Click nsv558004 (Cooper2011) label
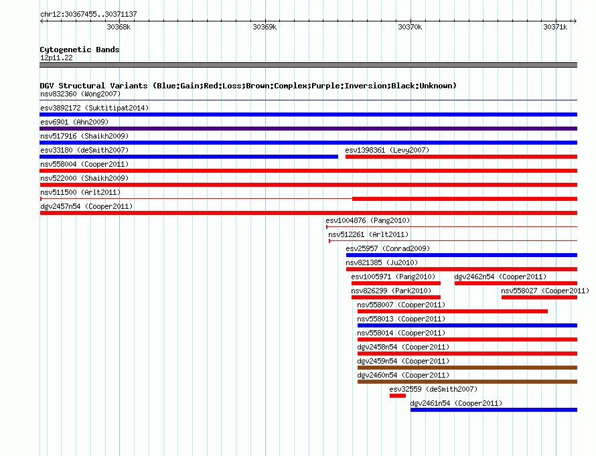Screen dimensions: 596x456 84,164
